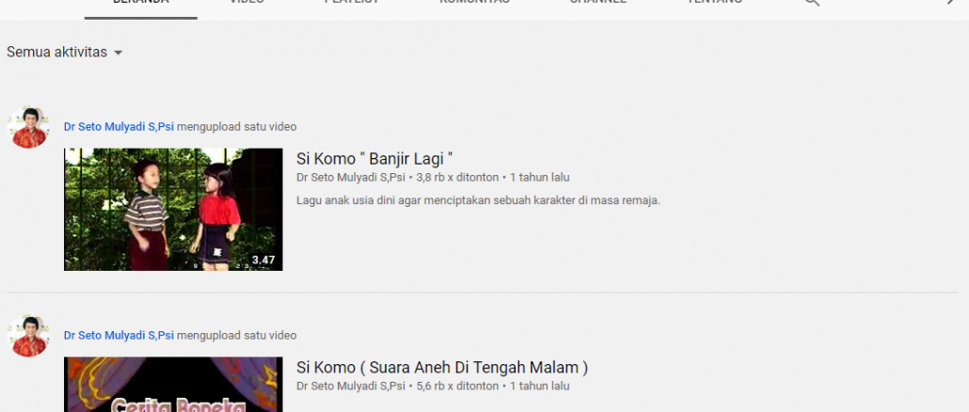Image resolution: width=969 pixels, height=412 pixels.
Task: Click the Si Komo " Banjir Lagi " title
Action: point(374,159)
